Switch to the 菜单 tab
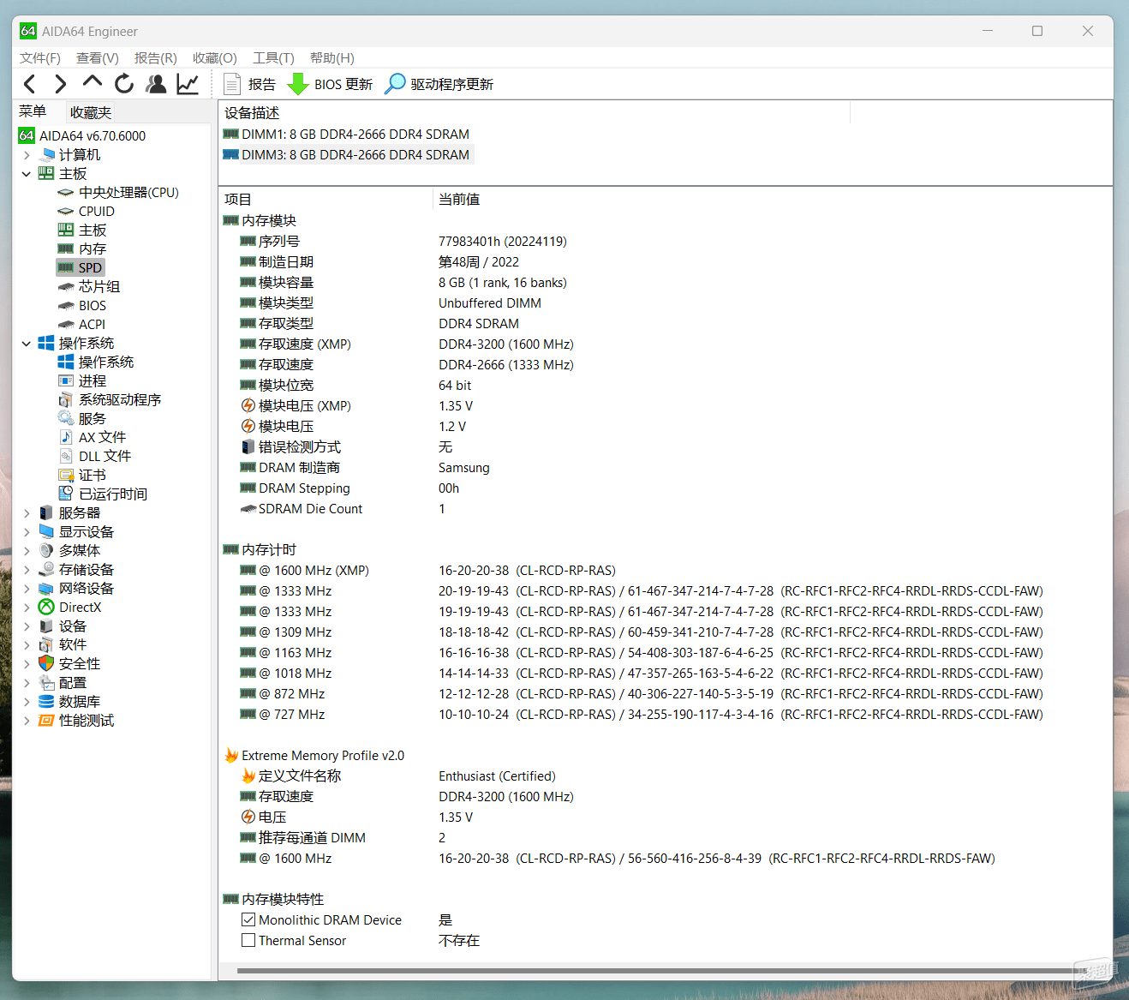 [33, 111]
